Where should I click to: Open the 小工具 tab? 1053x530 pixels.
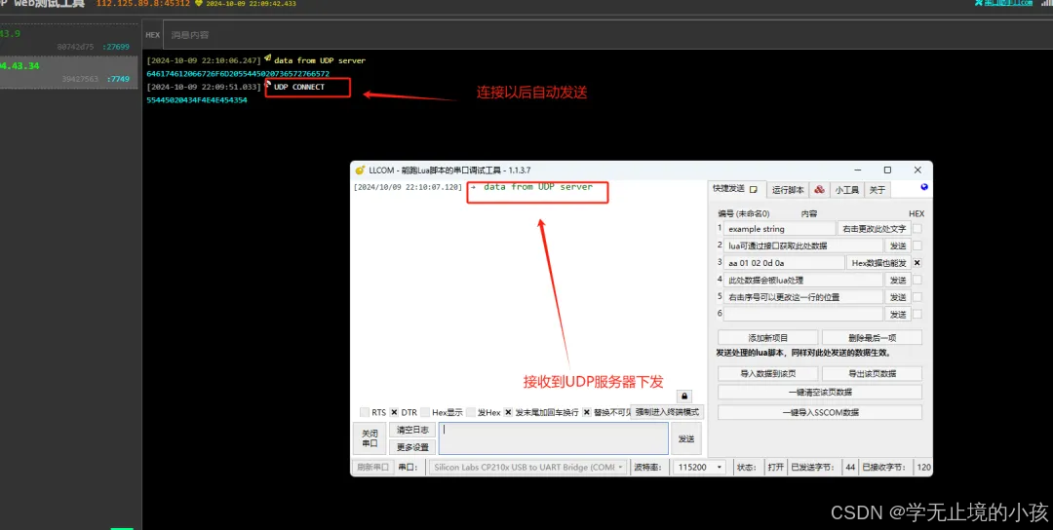(x=847, y=190)
